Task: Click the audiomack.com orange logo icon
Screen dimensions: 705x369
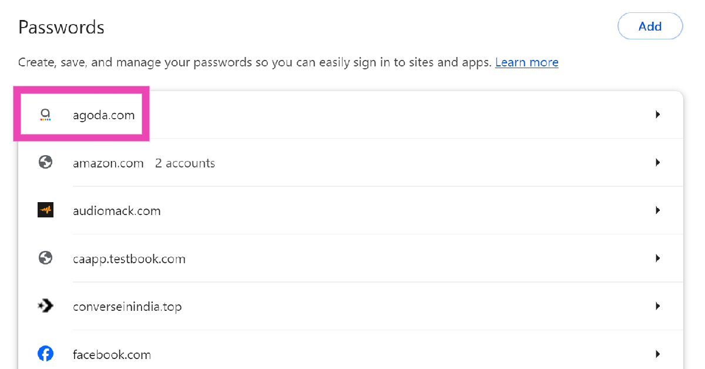Action: point(45,210)
